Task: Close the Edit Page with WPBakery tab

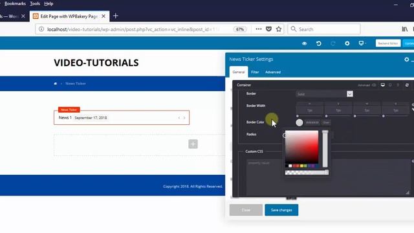Action: (103, 16)
